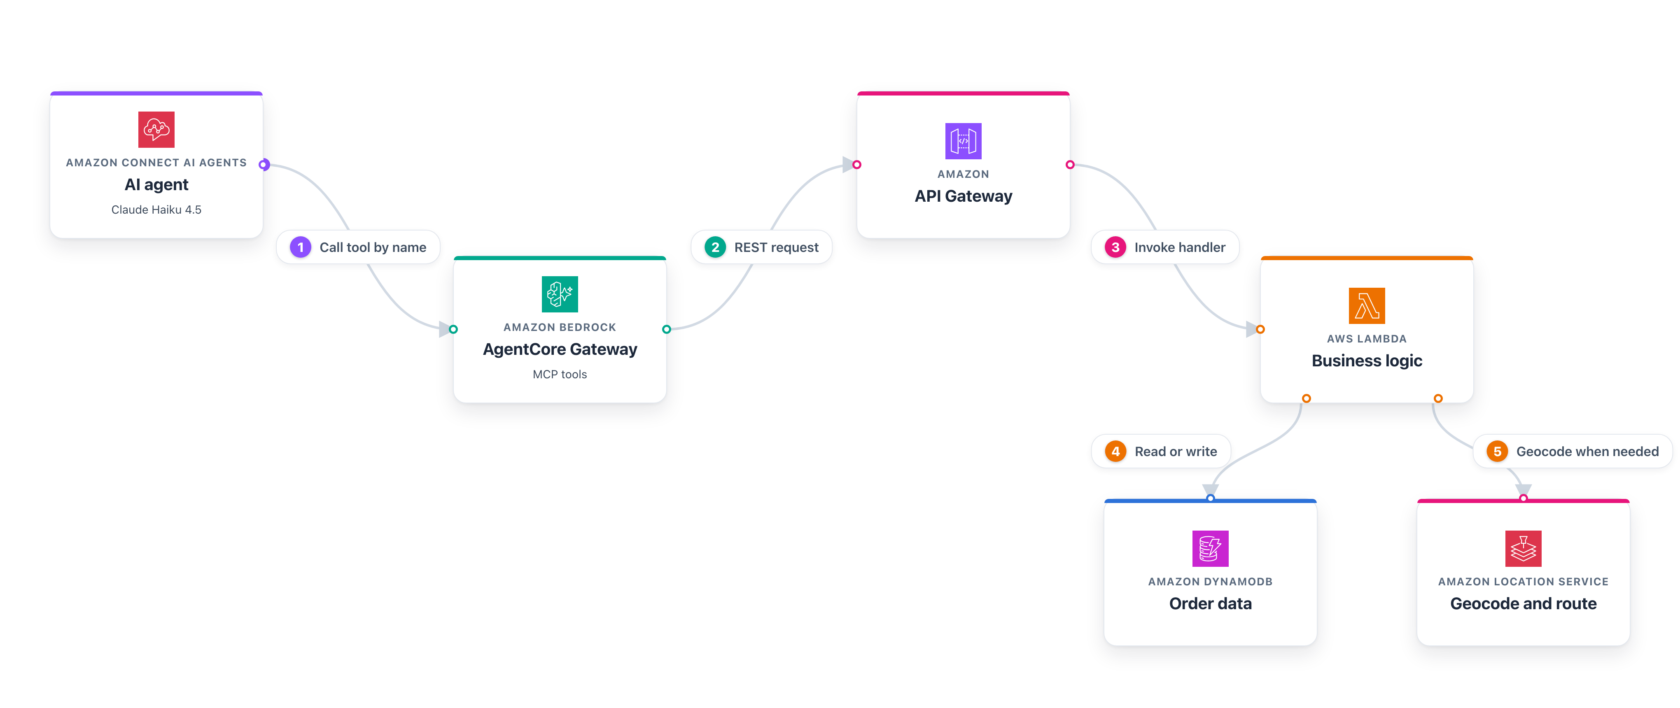The width and height of the screenshot is (1680, 708).
Task: Click the blue top port on Order data
Action: coord(1211,498)
